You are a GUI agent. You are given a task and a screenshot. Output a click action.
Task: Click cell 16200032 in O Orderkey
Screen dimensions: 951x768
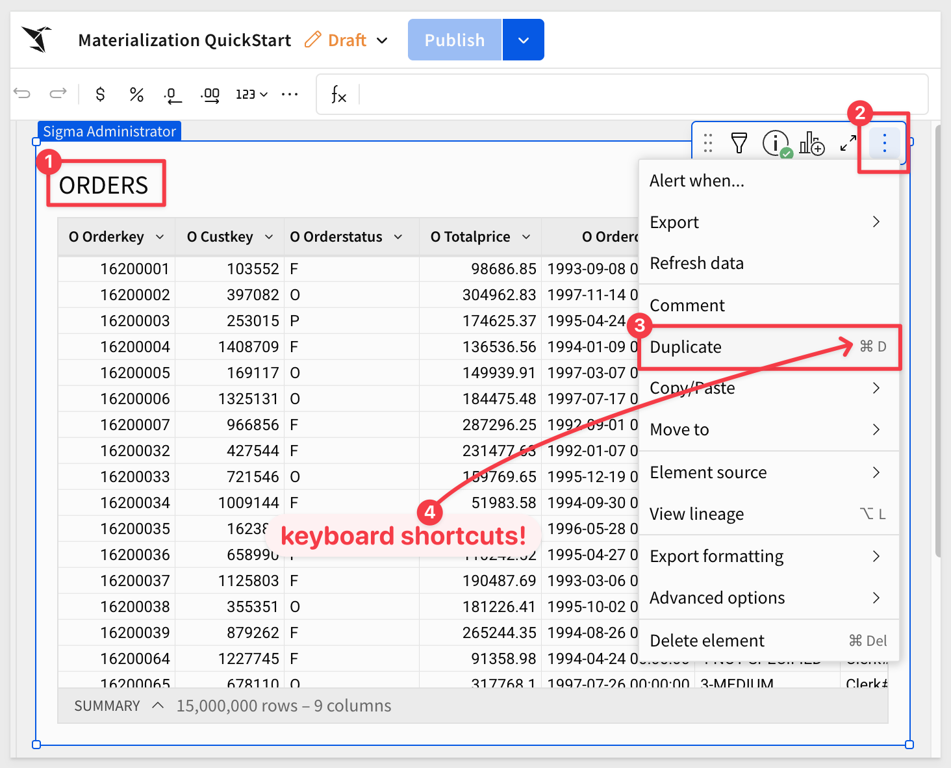click(116, 451)
